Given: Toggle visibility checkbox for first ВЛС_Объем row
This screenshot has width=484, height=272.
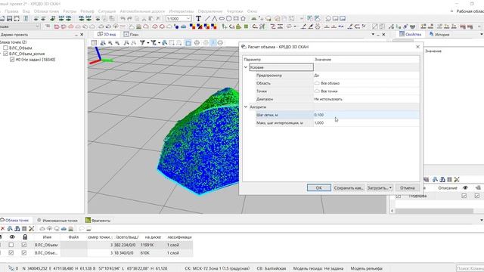Looking at the screenshot, I should tap(11, 245).
